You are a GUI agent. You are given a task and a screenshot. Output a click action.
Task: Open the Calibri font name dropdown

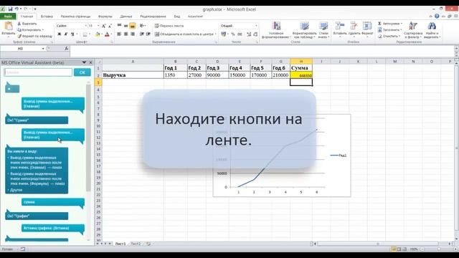tap(86, 26)
